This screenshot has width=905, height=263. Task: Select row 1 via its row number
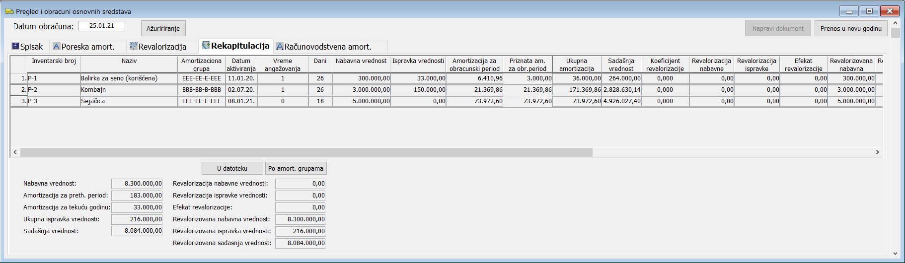19,78
